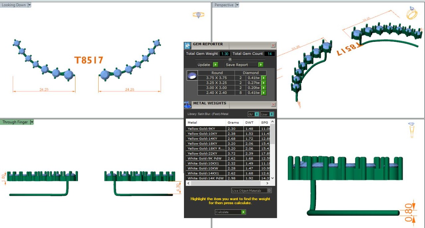Select the Yellow Gold:14KY metal row

tap(203, 139)
